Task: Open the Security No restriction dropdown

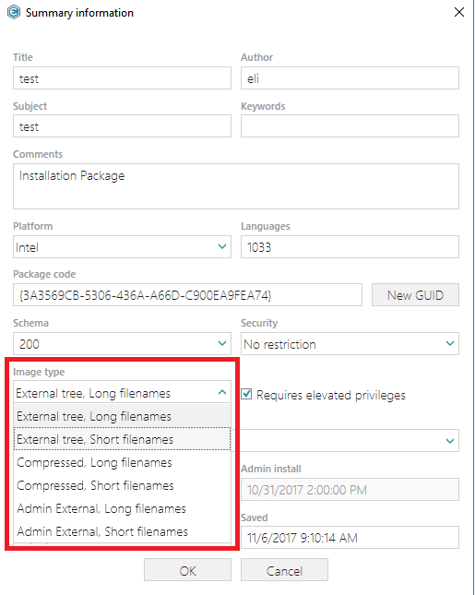Action: [350, 344]
